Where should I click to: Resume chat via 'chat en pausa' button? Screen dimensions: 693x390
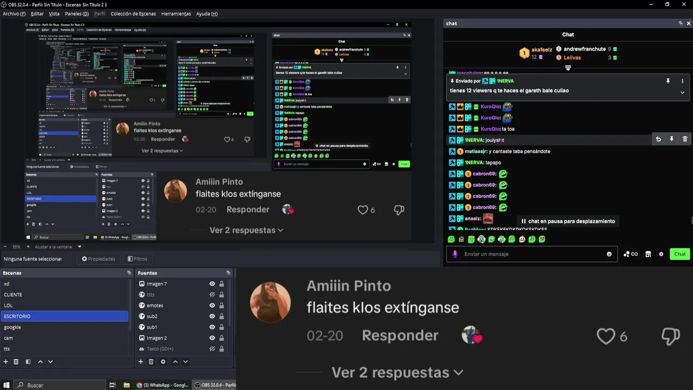click(568, 221)
